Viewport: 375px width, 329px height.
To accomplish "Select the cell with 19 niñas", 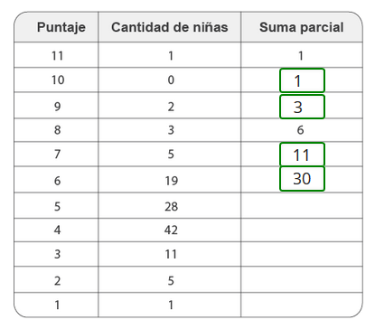I will coord(170,180).
